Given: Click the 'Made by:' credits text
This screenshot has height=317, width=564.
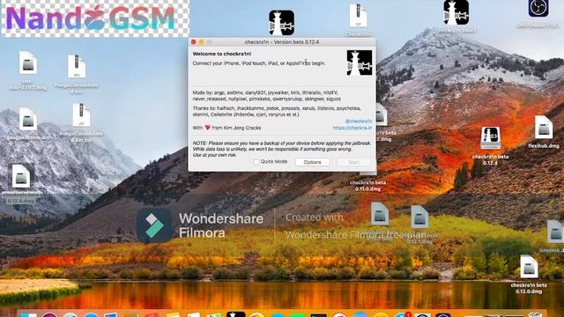Looking at the screenshot, I should coord(266,96).
